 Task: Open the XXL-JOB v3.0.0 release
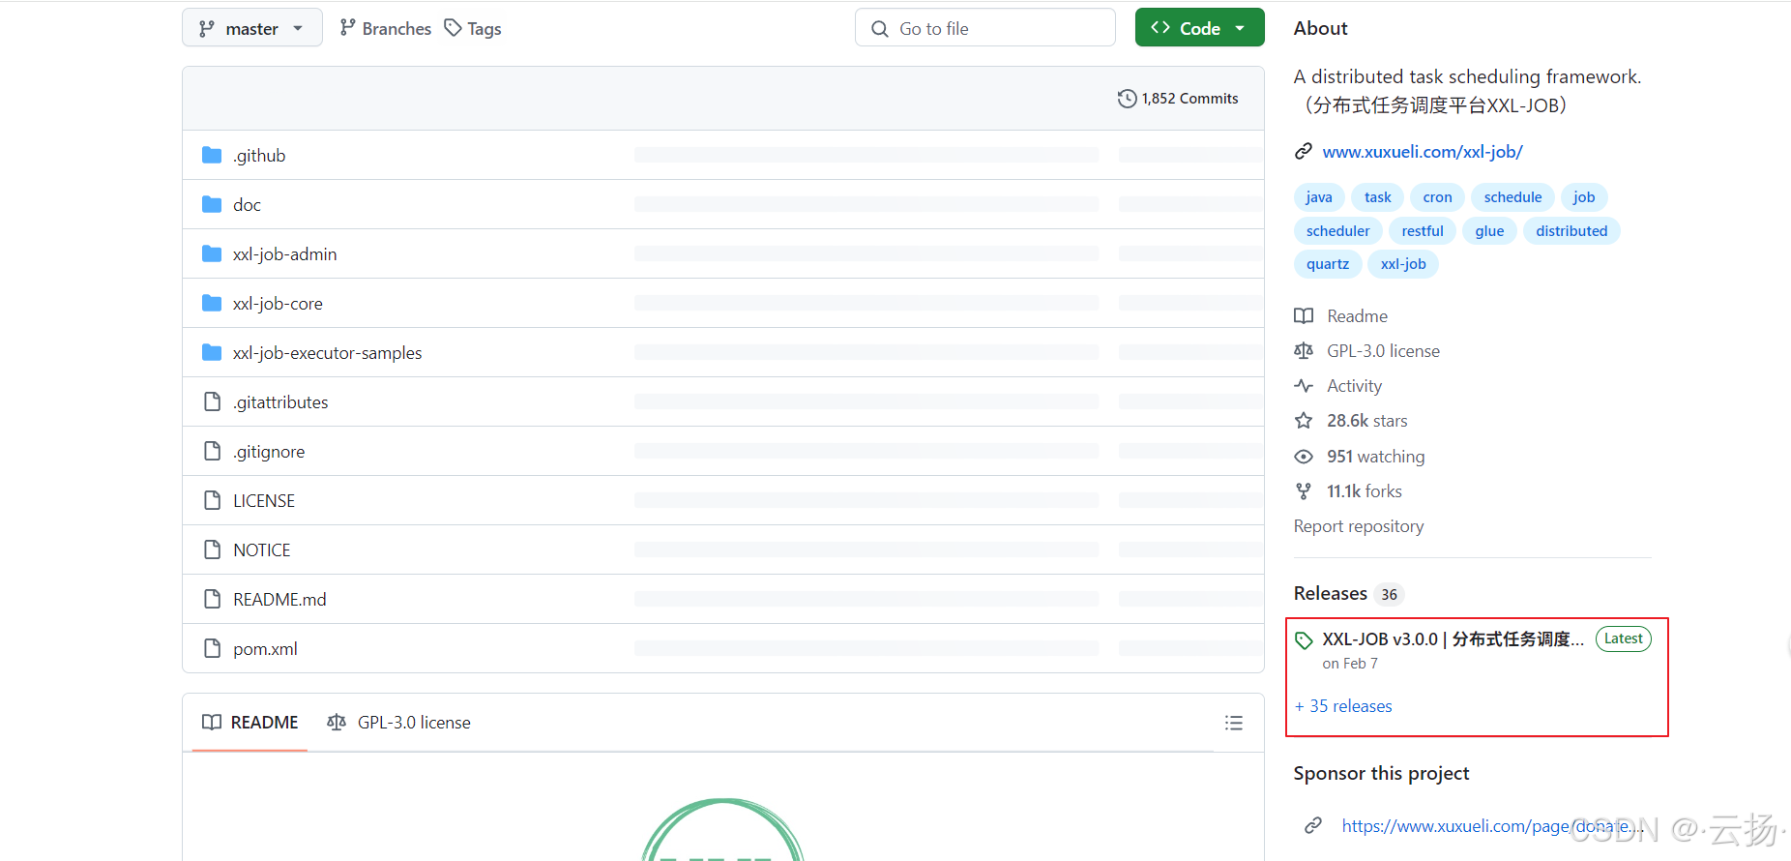1453,639
